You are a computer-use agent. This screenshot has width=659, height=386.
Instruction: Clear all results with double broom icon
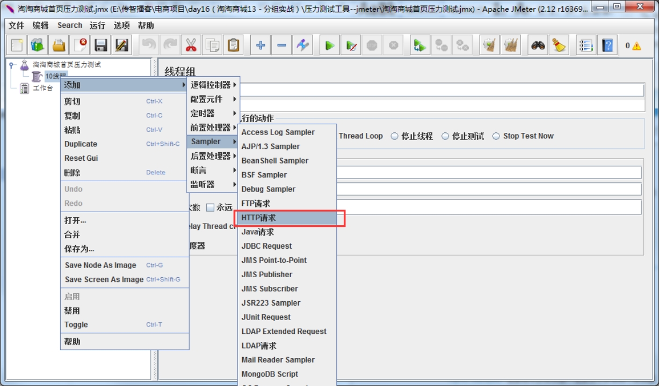(x=511, y=45)
